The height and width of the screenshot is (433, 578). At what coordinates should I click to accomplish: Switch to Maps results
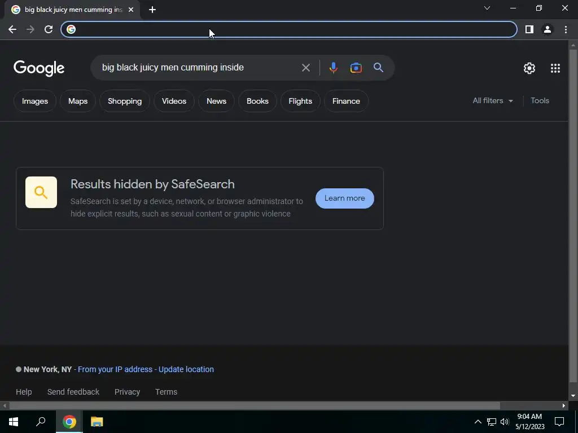pyautogui.click(x=78, y=101)
